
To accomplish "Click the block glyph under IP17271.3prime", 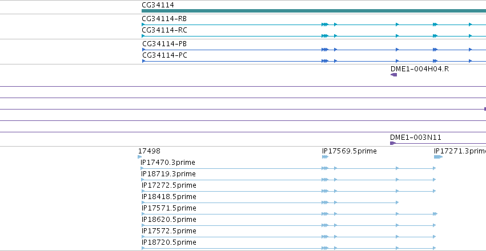I will [x=438, y=157].
